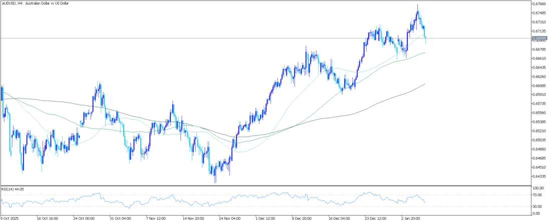Click the 0.67660 price scale label

pos(539,4)
